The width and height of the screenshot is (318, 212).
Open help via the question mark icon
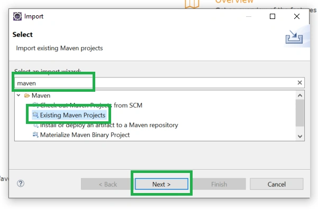pos(21,184)
